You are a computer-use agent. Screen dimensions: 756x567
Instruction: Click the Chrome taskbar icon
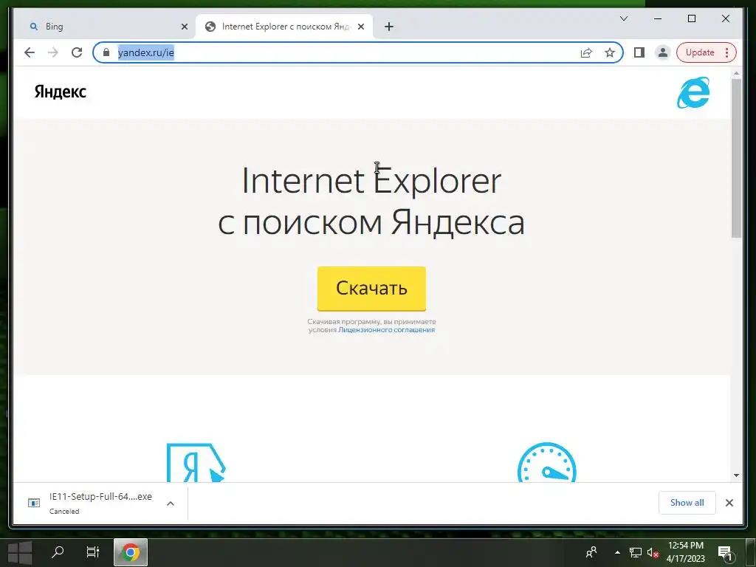click(x=130, y=552)
